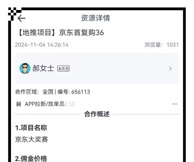Open 郝女士 profile avatar

(x=25, y=68)
